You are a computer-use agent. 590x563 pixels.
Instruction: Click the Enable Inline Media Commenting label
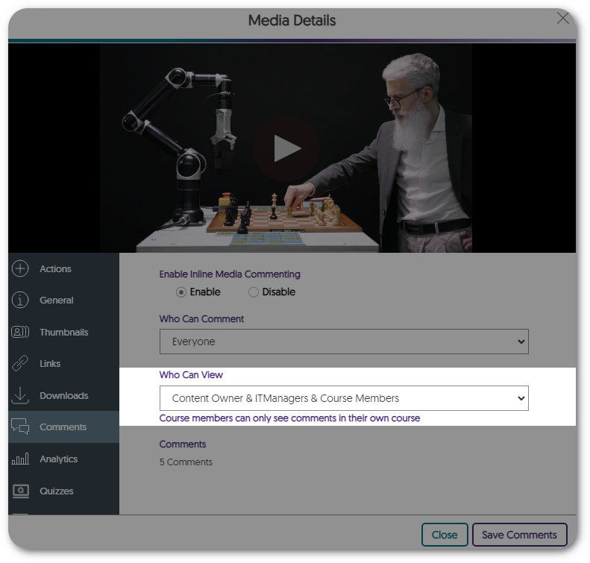[230, 274]
